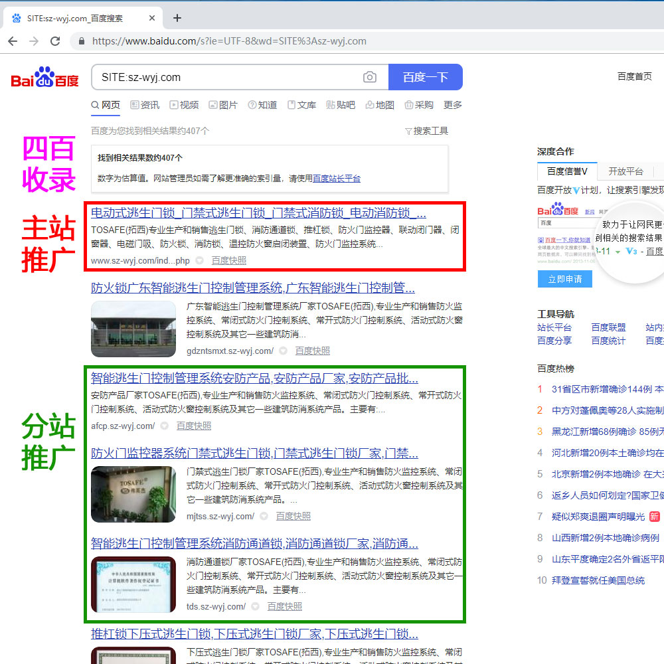The width and height of the screenshot is (664, 664).
Task: Open 百度快照 for mjtss.sz-wyj.com
Action: [x=293, y=516]
